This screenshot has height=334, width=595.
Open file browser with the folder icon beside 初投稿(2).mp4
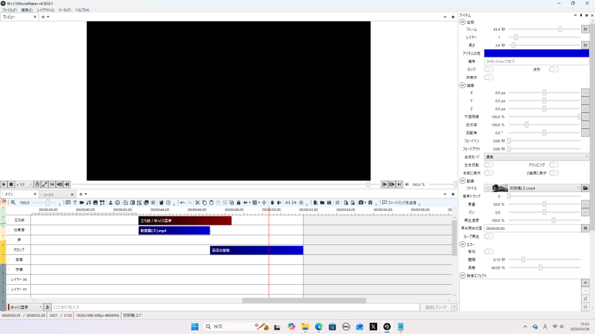[x=585, y=188]
